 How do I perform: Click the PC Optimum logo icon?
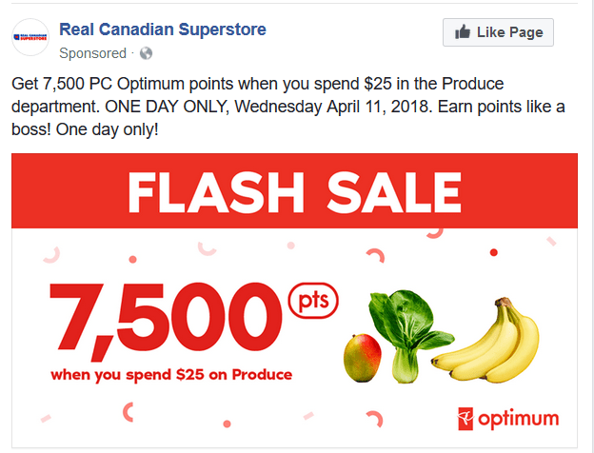tap(465, 419)
